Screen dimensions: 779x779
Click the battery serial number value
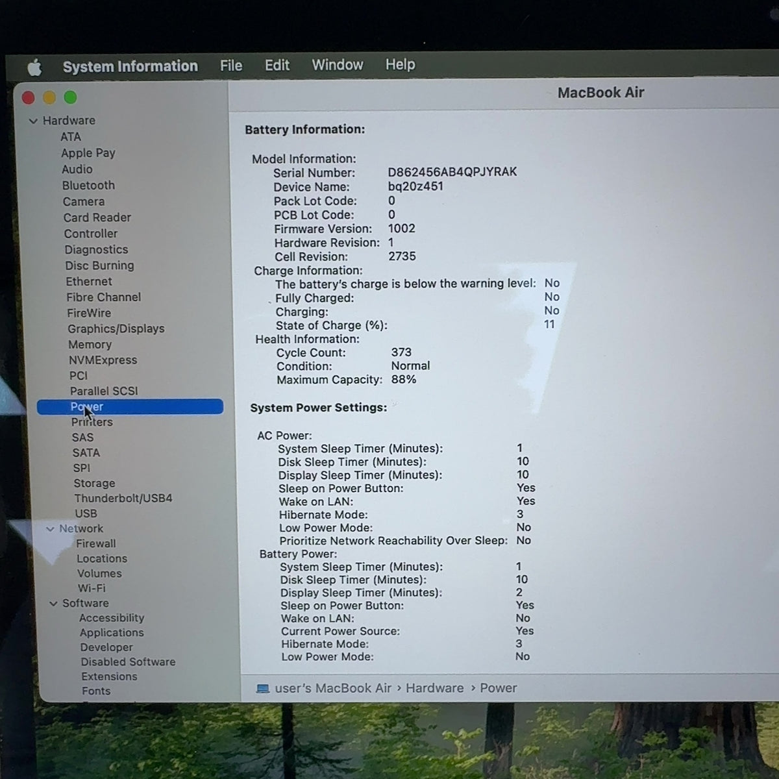click(x=452, y=172)
